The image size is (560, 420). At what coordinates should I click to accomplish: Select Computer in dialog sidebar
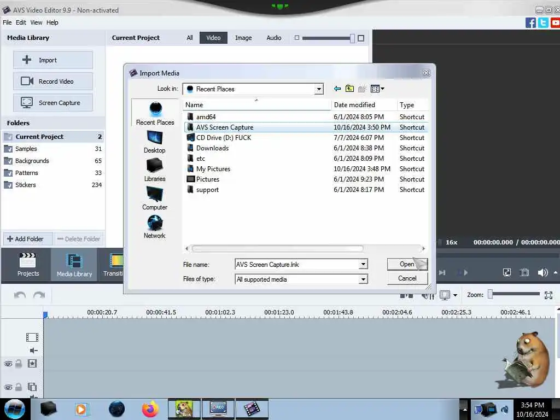pyautogui.click(x=155, y=199)
